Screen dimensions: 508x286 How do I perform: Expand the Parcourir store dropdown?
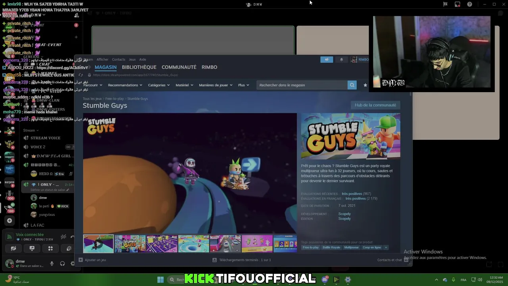pos(92,85)
